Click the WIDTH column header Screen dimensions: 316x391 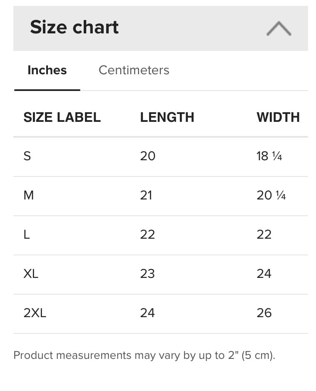click(x=278, y=117)
